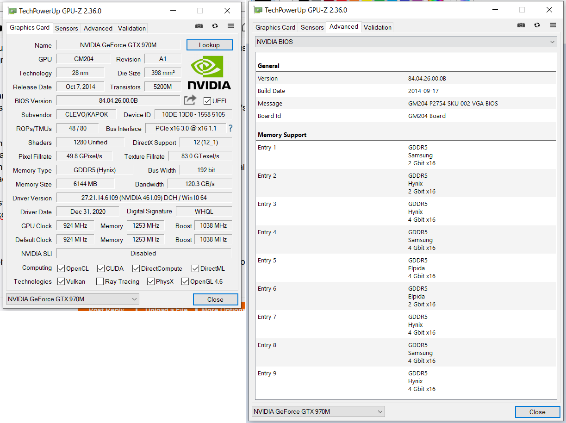Toggle the DirectML checkbox
The height and width of the screenshot is (423, 566).
click(195, 268)
